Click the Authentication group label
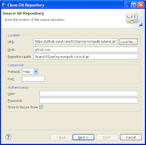Viewport: 146px width, 145px height. click(18, 87)
